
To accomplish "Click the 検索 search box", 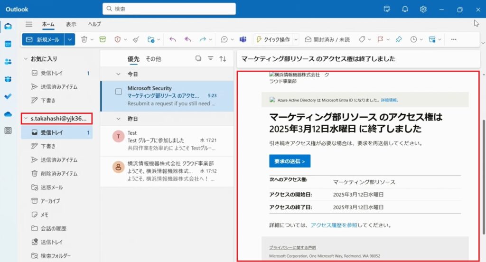I will pos(169,9).
